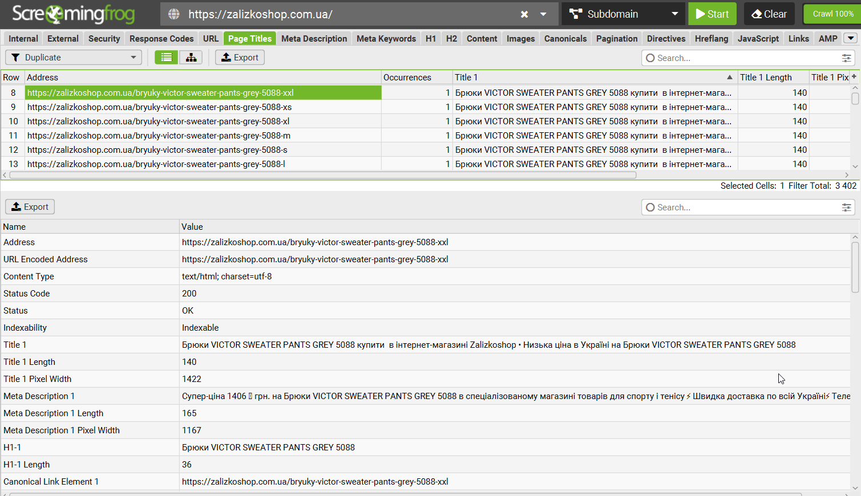The width and height of the screenshot is (861, 496).
Task: Switch to tree view icon
Action: (191, 58)
